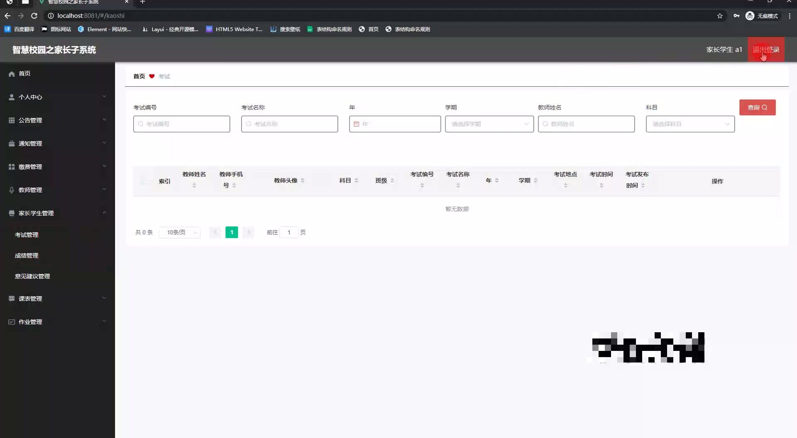The height and width of the screenshot is (438, 797).
Task: Sort by 年 column arrows
Action: click(497, 180)
